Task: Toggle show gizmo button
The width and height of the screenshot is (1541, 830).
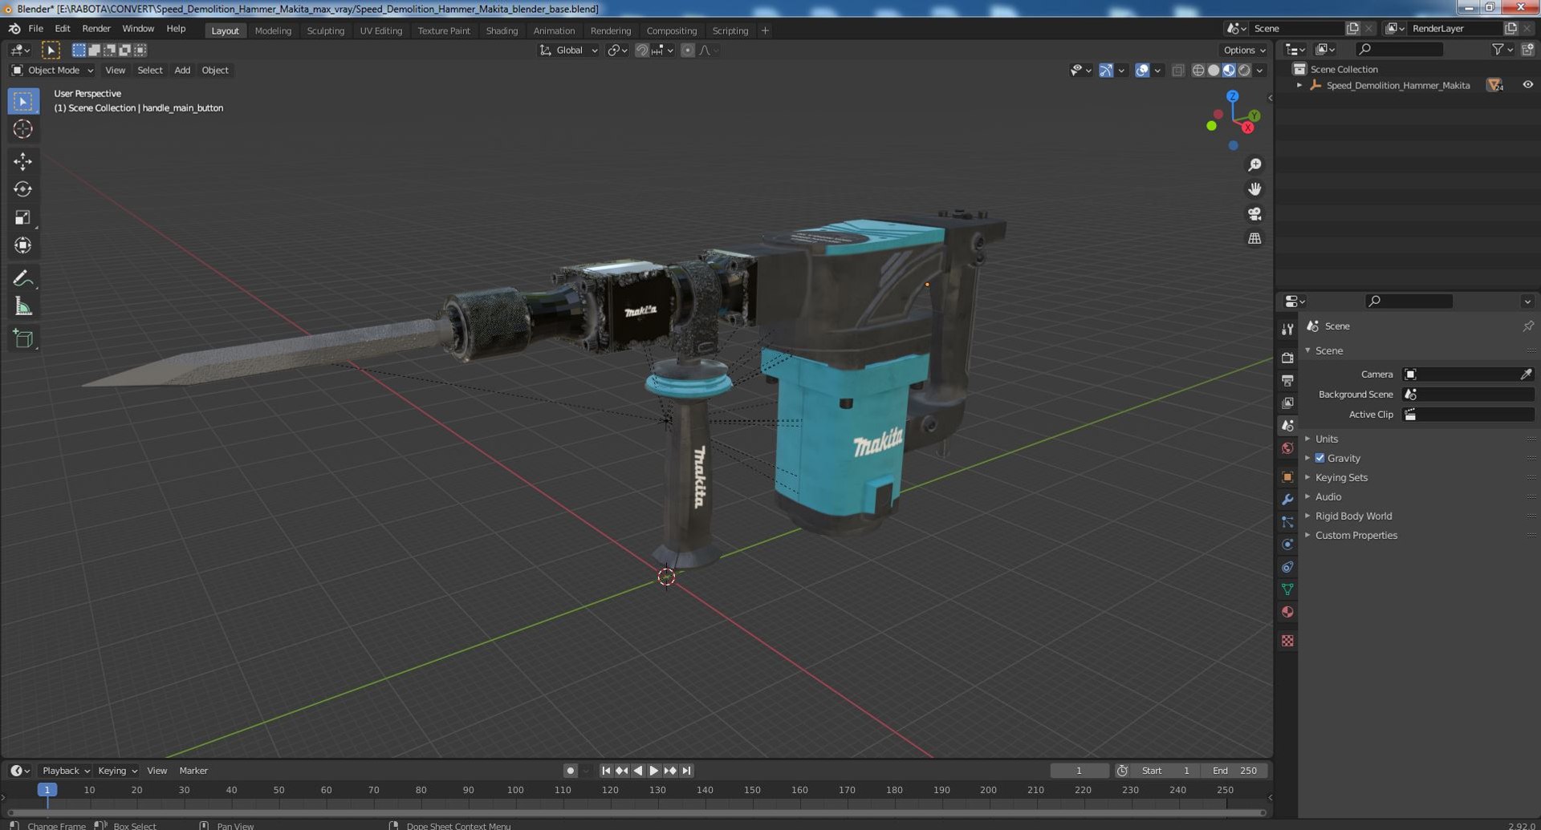Action: click(1106, 71)
